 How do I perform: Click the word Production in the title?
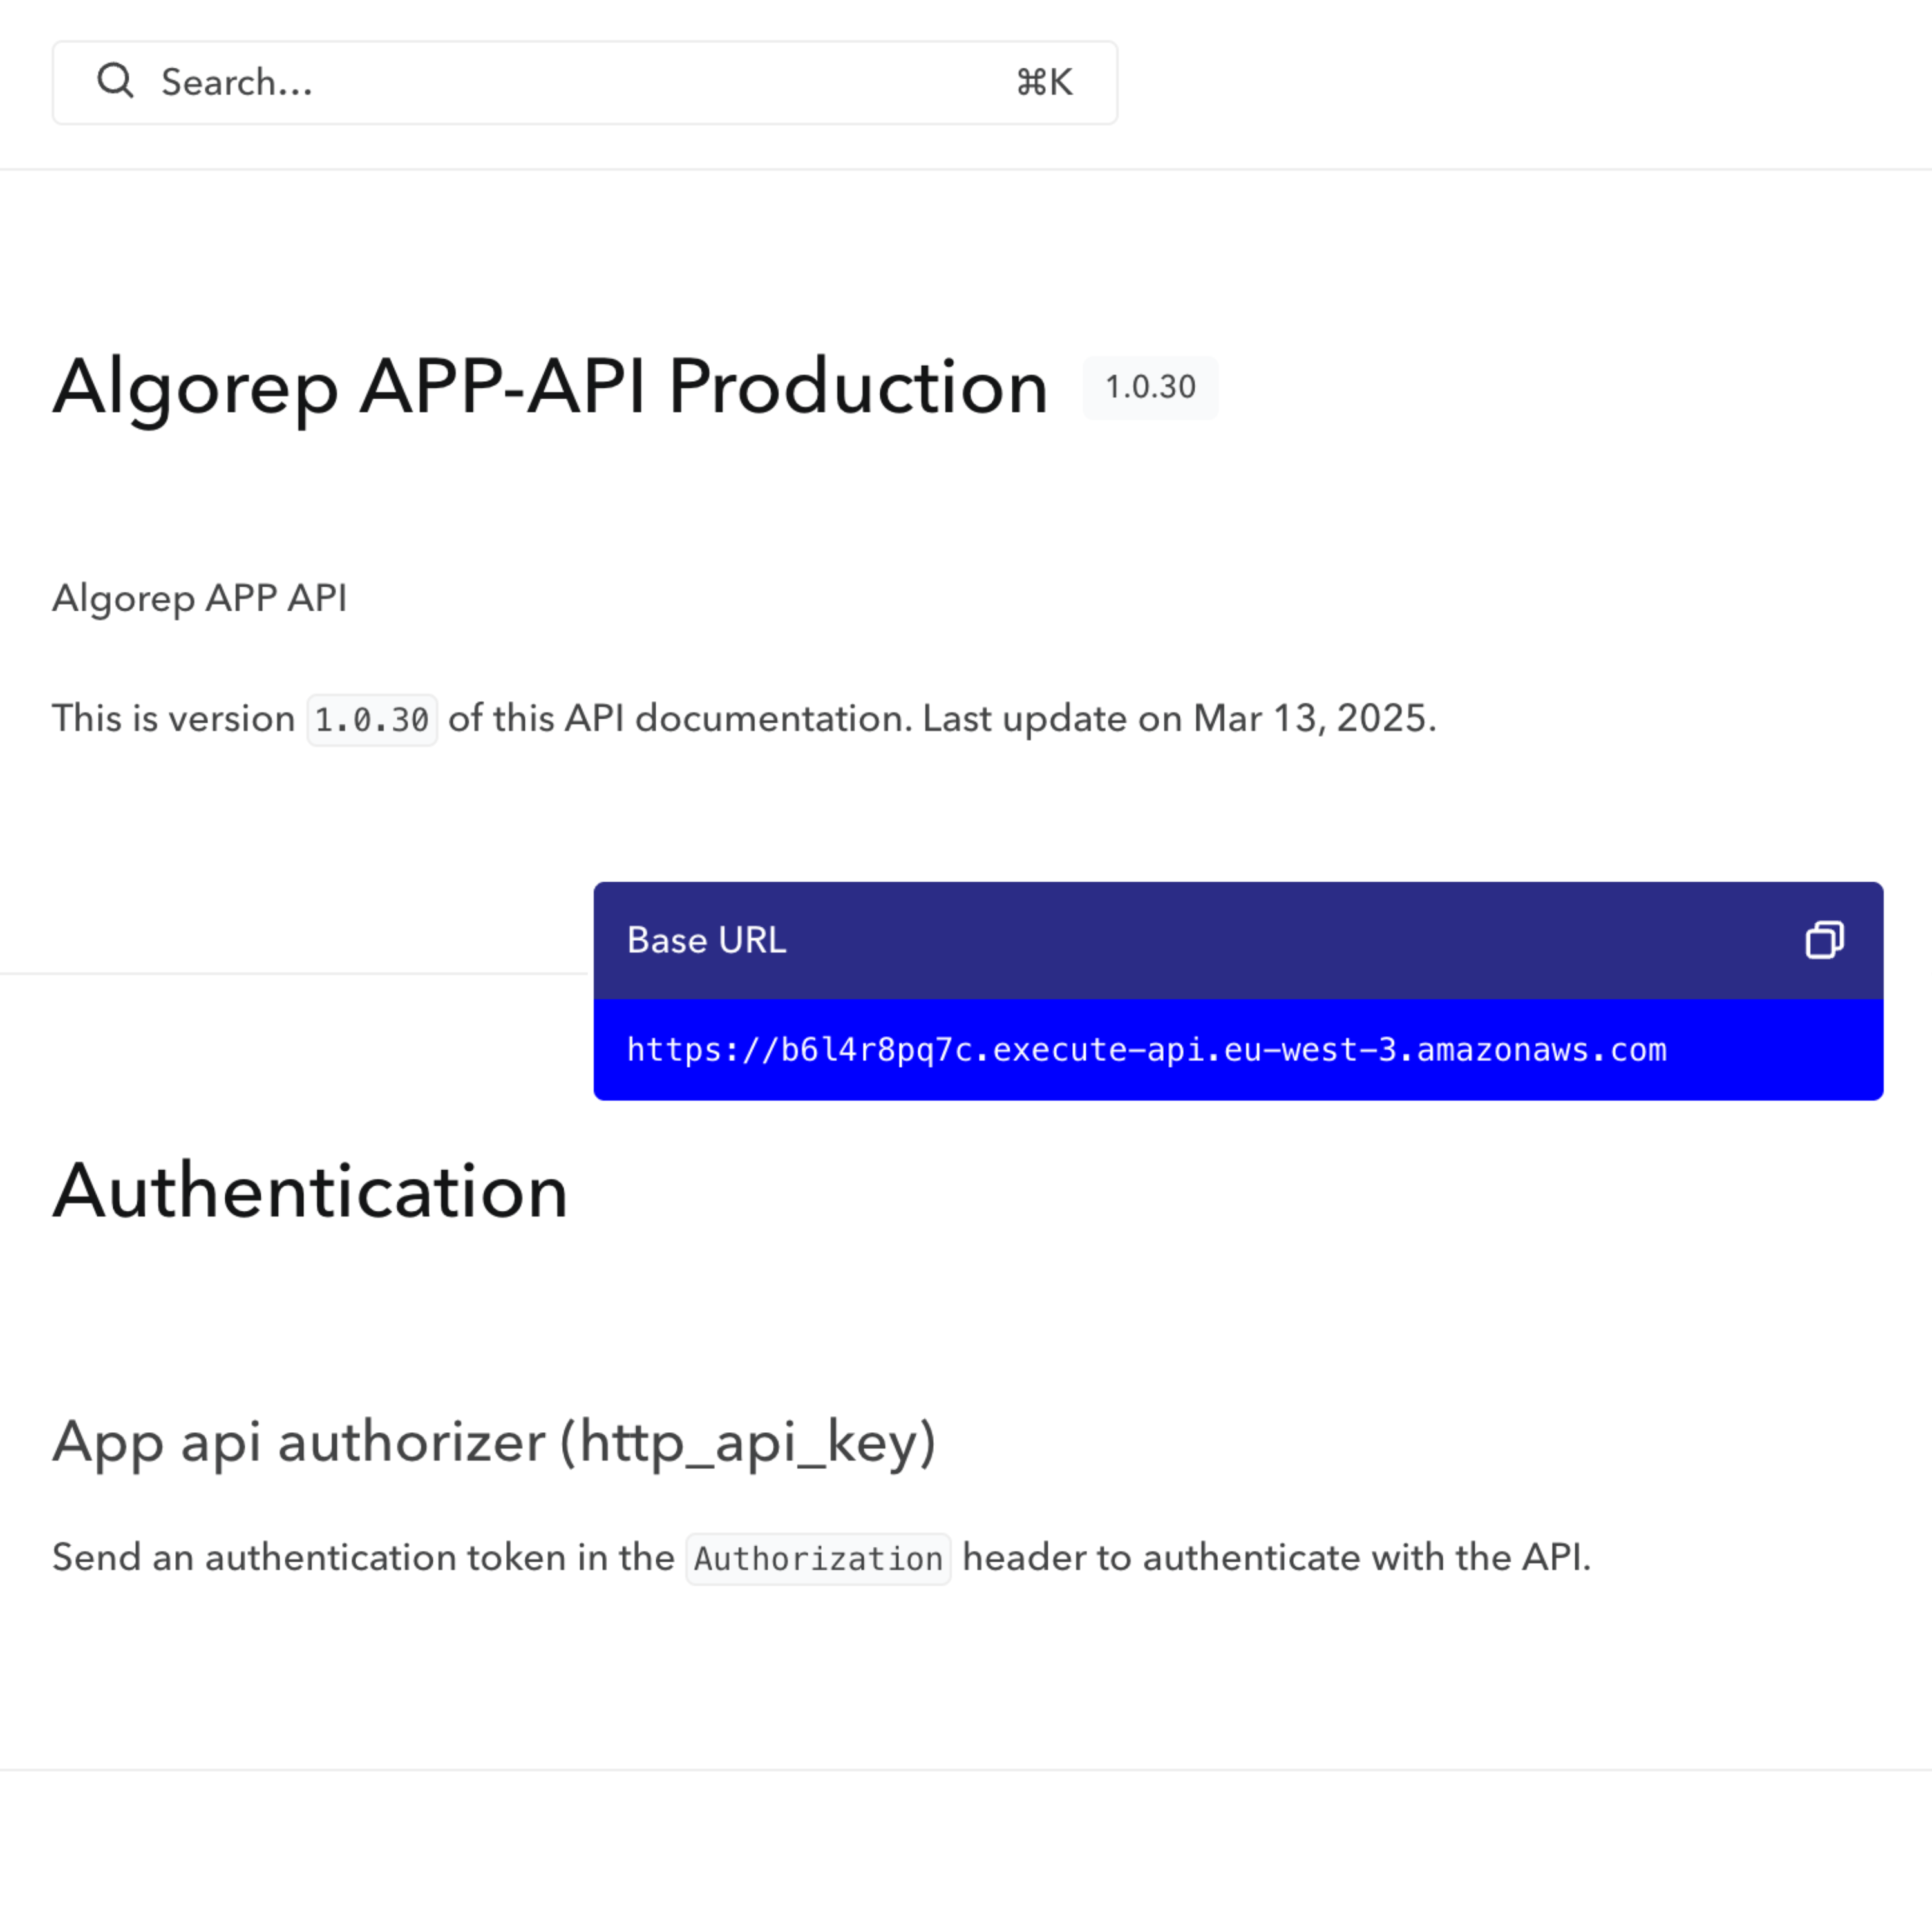tap(857, 387)
